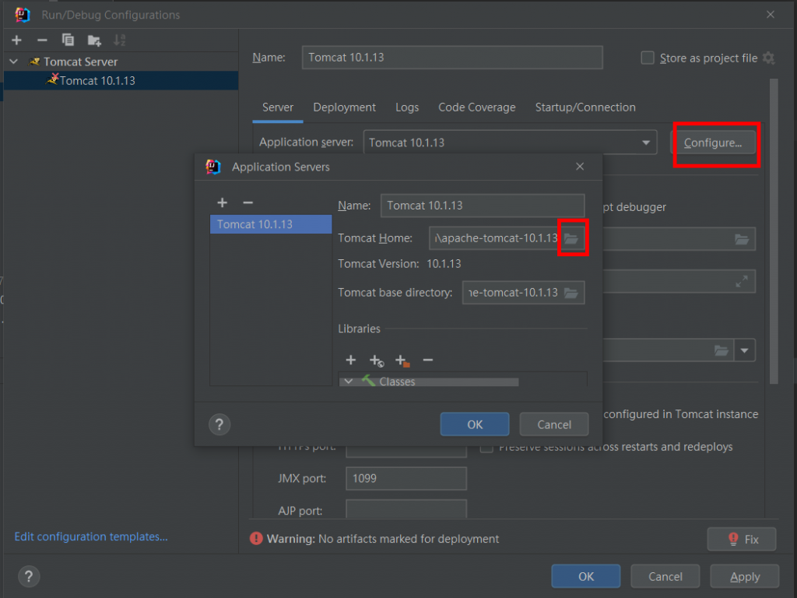Click the JMX port field
Image resolution: width=797 pixels, height=598 pixels.
406,479
